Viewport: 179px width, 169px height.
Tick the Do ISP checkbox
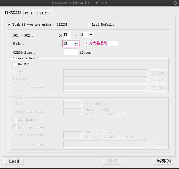[15, 64]
